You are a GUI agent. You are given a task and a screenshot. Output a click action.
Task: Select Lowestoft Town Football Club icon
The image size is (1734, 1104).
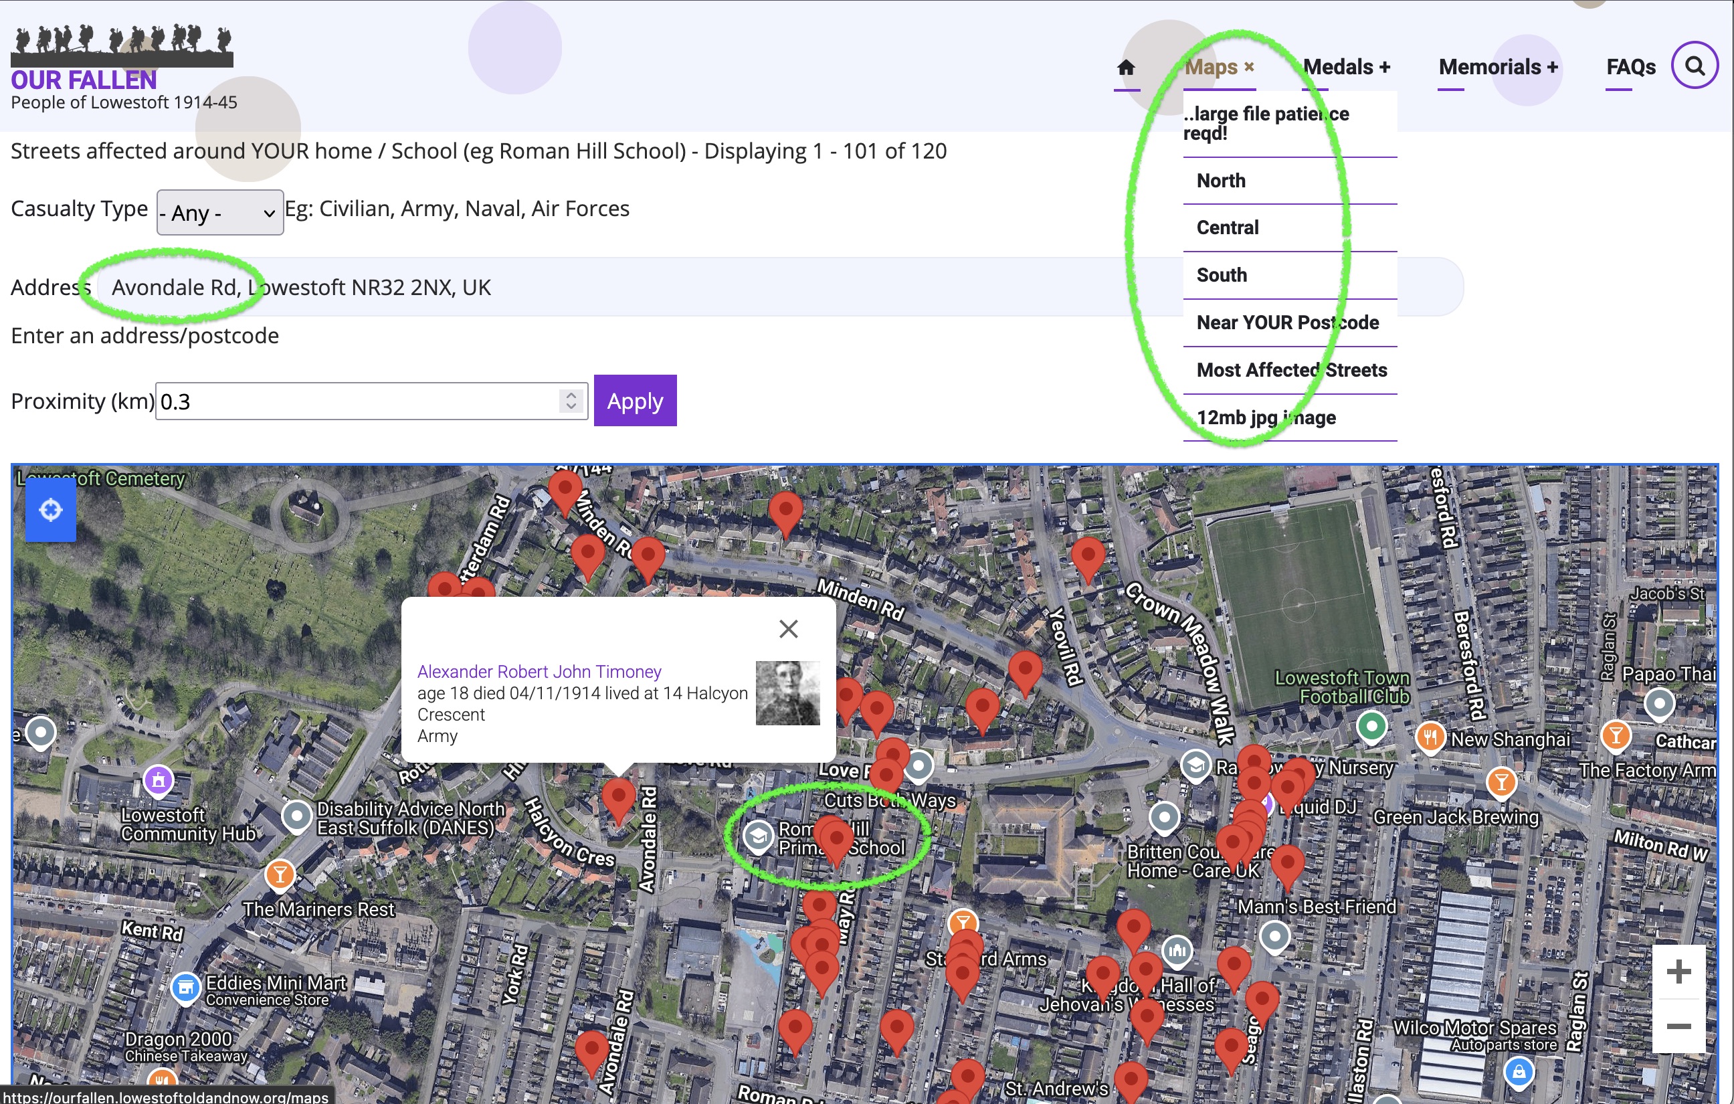point(1372,726)
